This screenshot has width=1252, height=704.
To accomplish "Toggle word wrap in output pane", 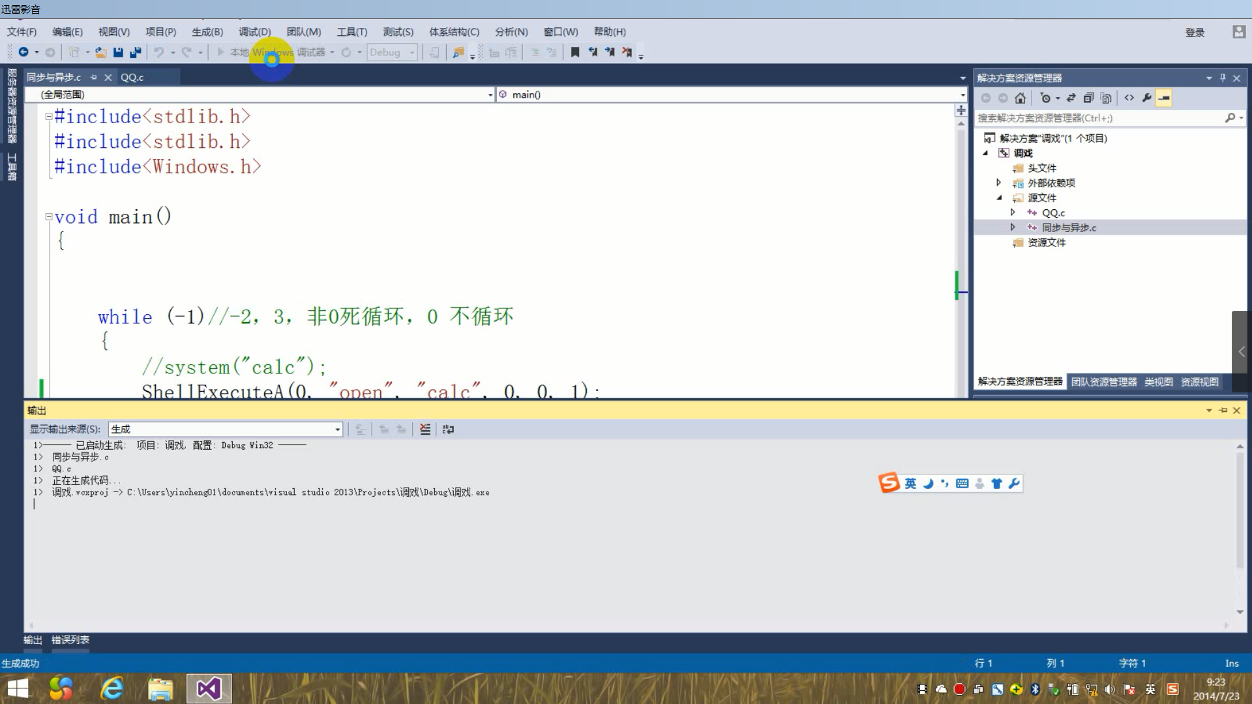I will 448,429.
